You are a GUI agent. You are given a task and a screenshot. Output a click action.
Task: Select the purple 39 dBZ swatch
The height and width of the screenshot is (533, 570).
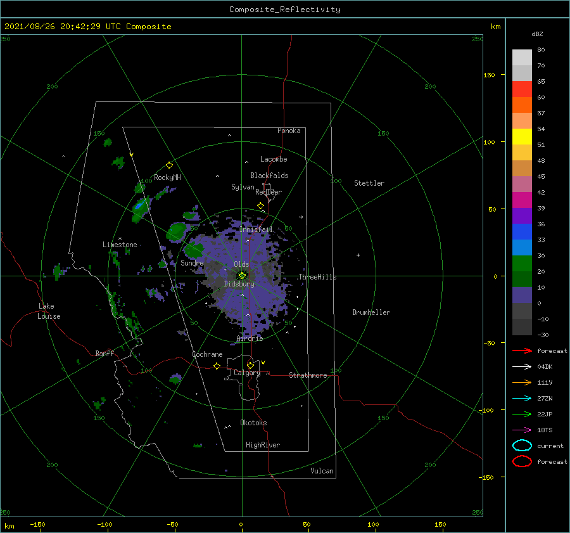522,215
